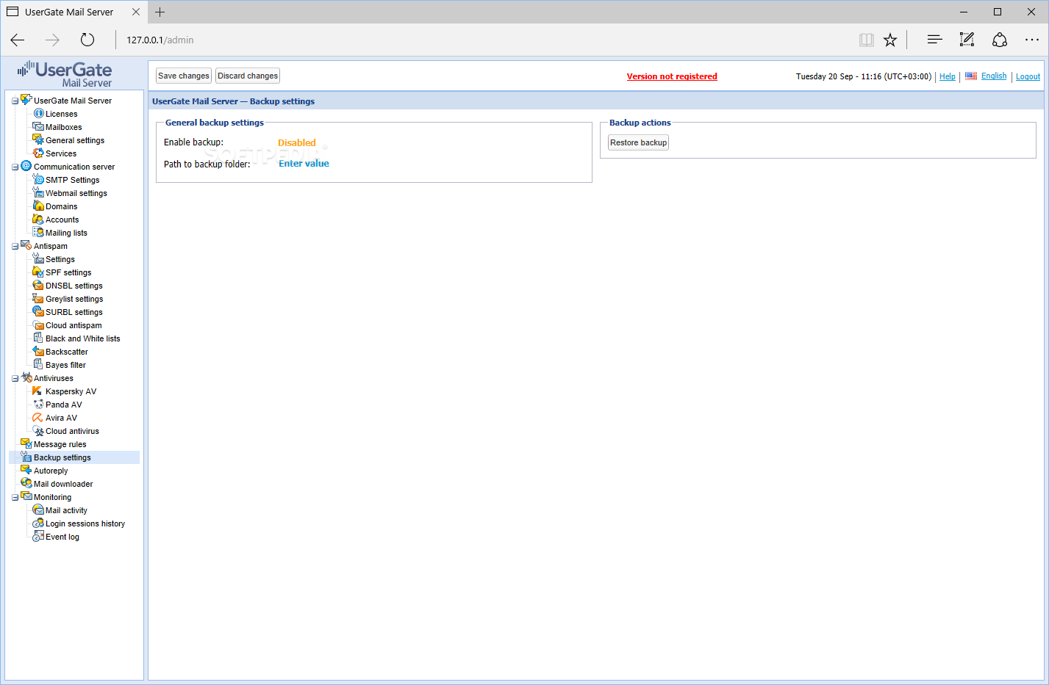Image resolution: width=1049 pixels, height=685 pixels.
Task: Click the Mail downloader icon
Action: [26, 483]
